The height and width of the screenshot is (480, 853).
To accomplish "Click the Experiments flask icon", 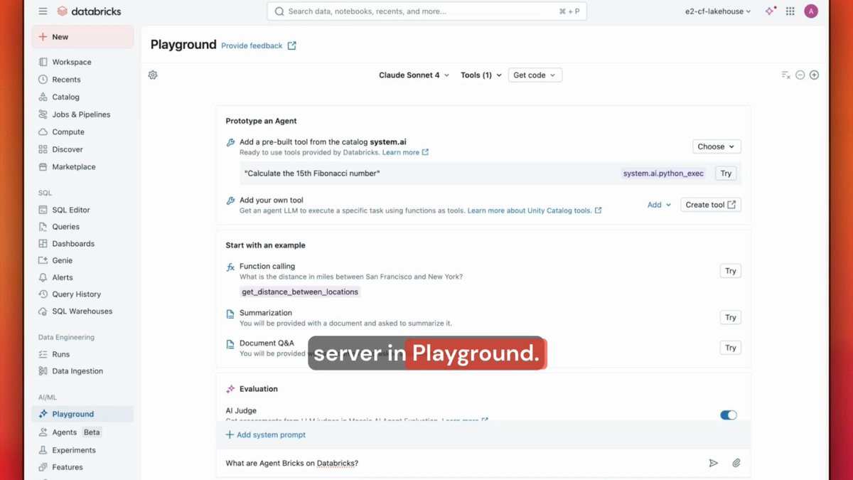I will point(43,450).
